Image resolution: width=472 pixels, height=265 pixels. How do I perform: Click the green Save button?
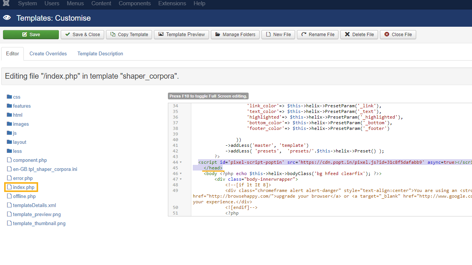[31, 34]
